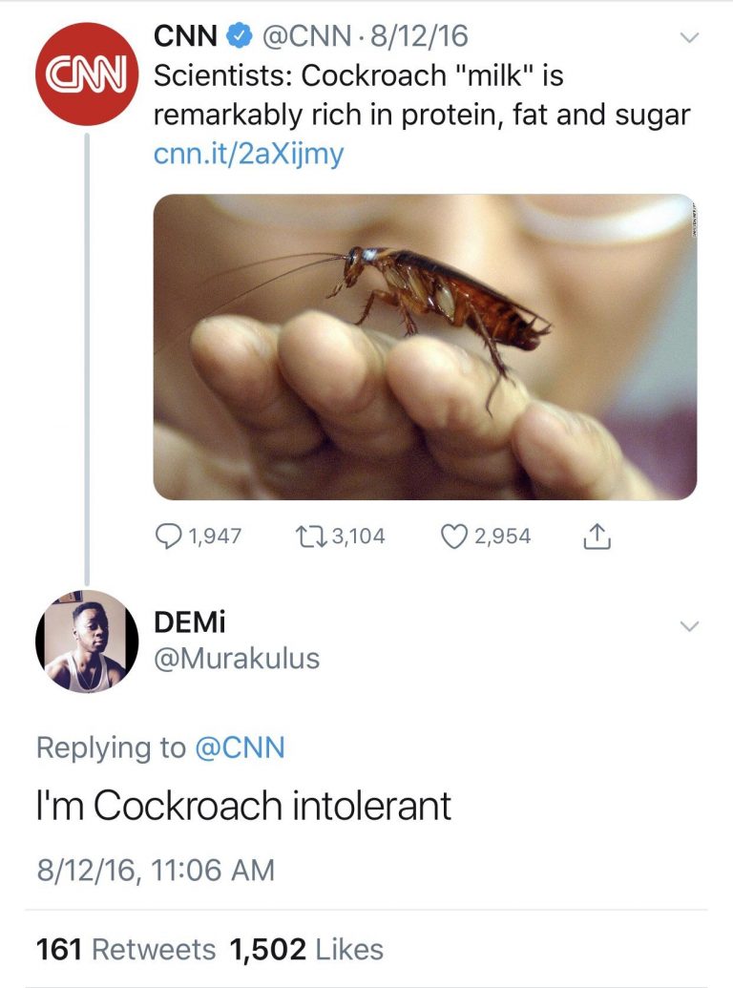Tap the share upload icon
Image resolution: width=733 pixels, height=988 pixels.
pyautogui.click(x=595, y=536)
